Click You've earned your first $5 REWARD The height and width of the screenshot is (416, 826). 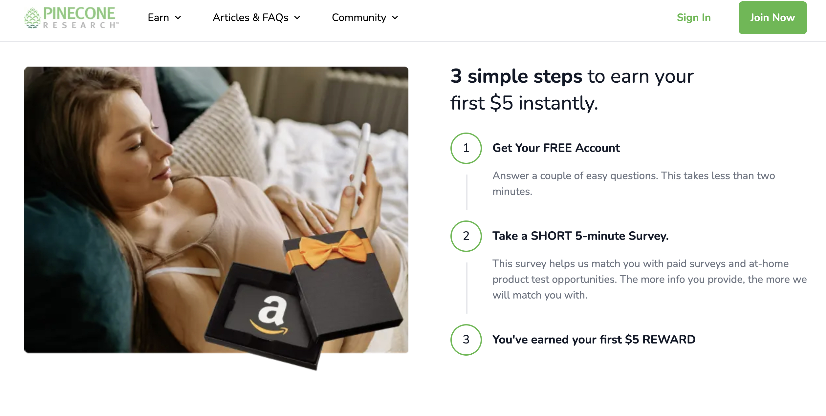coord(594,340)
